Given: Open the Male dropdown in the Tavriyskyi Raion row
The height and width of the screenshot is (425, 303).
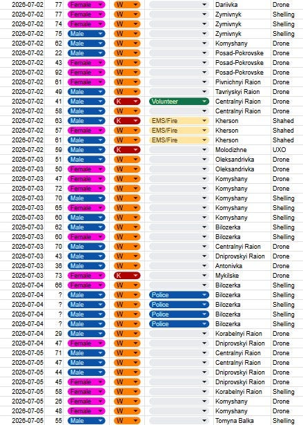Looking at the screenshot, I should [86, 92].
